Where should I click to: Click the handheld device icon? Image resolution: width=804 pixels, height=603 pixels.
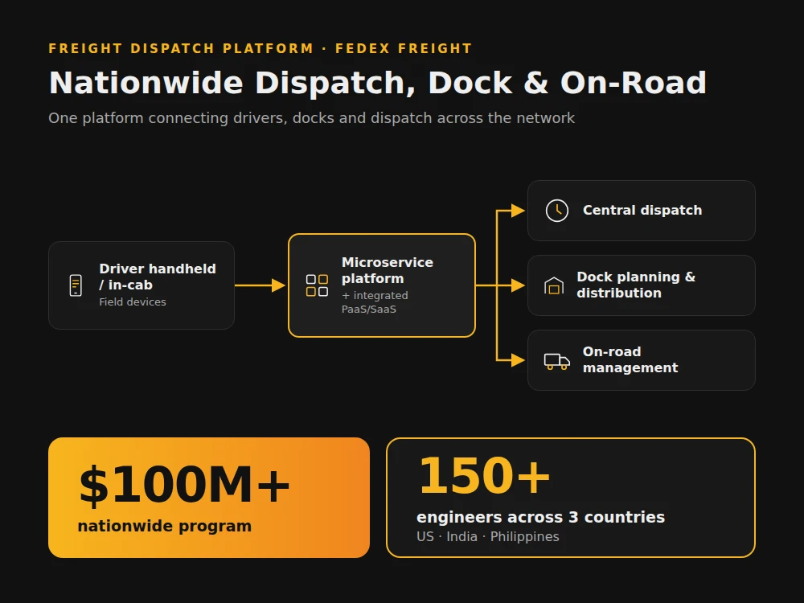[76, 285]
